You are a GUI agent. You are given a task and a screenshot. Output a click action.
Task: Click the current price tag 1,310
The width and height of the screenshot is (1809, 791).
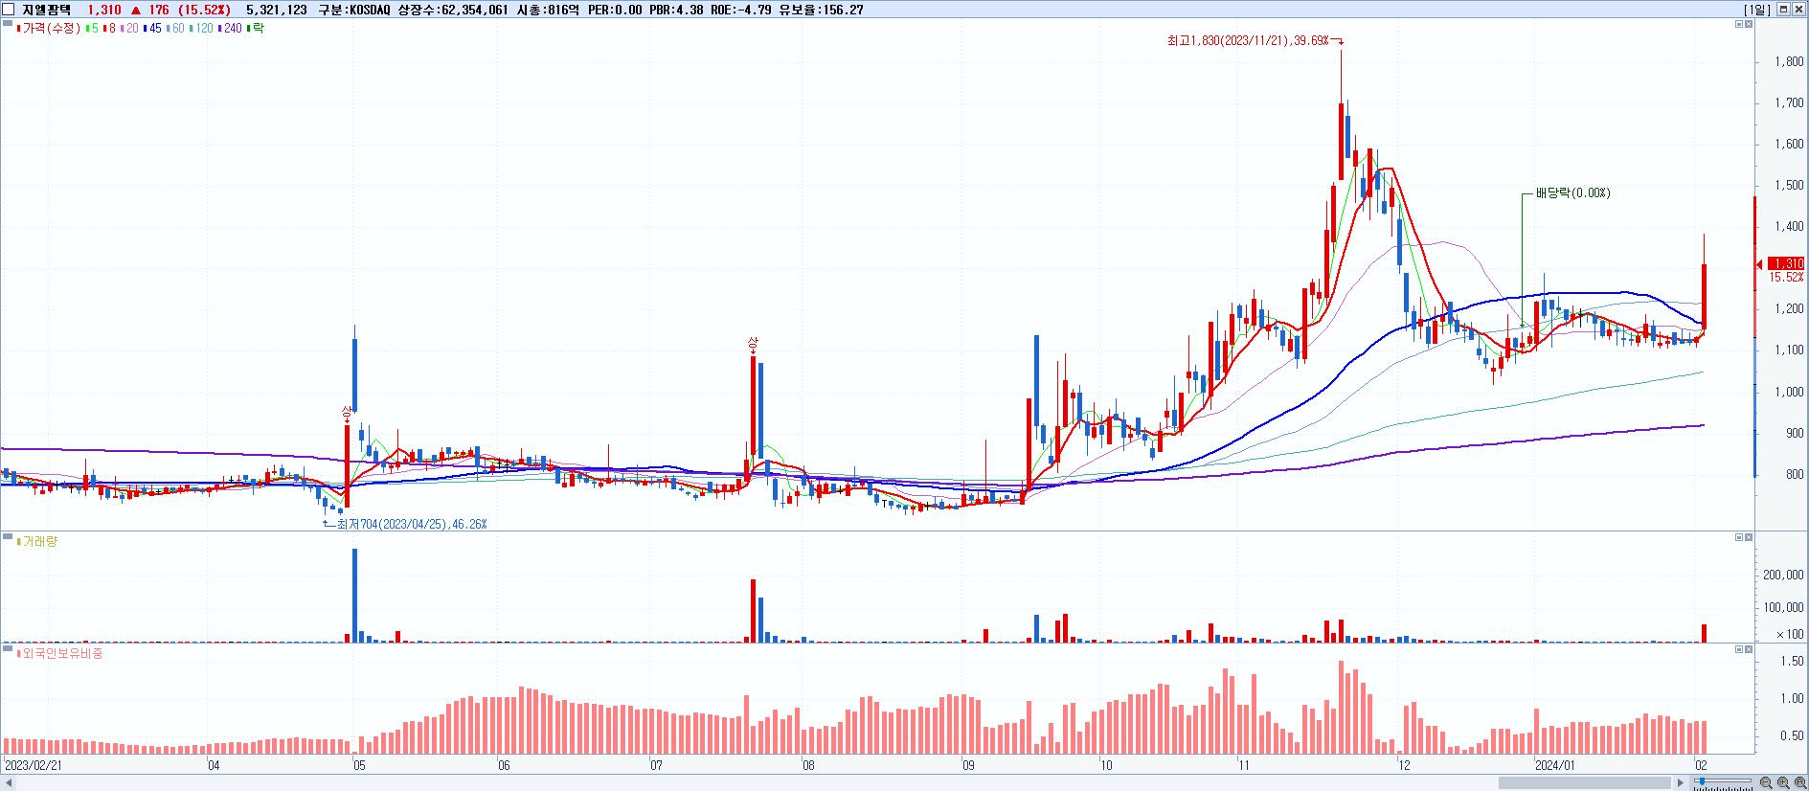tap(1785, 263)
